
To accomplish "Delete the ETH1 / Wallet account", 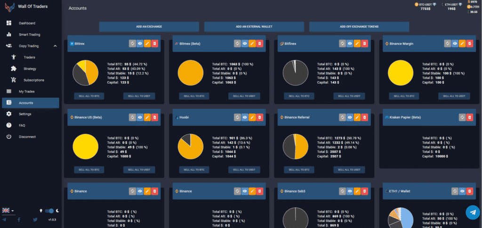I will click(470, 191).
